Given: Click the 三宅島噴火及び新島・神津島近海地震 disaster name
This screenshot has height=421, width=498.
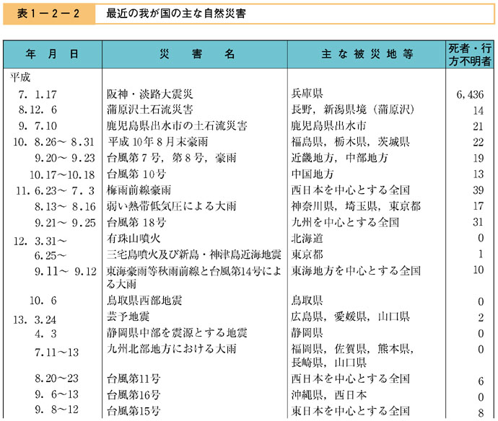Looking at the screenshot, I should pos(193,254).
